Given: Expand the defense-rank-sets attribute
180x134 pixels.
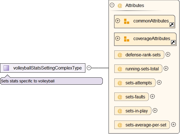Looking at the screenshot, I should (x=168, y=54).
